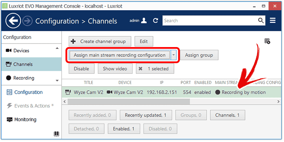The image size is (284, 142).
Task: Toggle Enabled, 1 filter
Action: tap(124, 129)
